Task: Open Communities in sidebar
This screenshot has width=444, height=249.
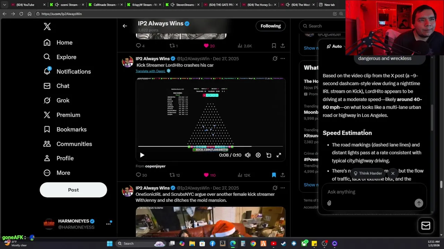Action: point(68,144)
